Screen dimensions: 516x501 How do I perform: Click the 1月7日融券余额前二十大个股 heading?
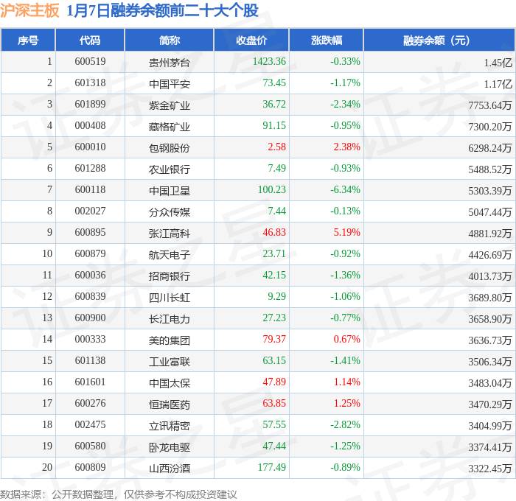(162, 10)
